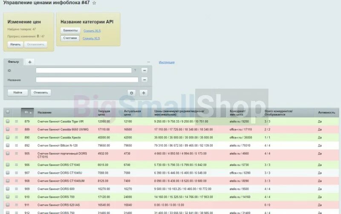Sort by Текущая цена column header
This screenshot has height=214, width=341.
(x=104, y=113)
